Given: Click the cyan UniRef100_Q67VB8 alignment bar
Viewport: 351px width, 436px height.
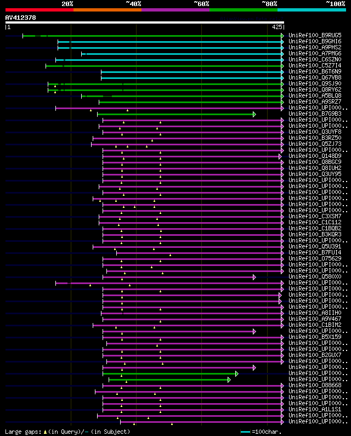Looking at the screenshot, I should pos(191,78).
